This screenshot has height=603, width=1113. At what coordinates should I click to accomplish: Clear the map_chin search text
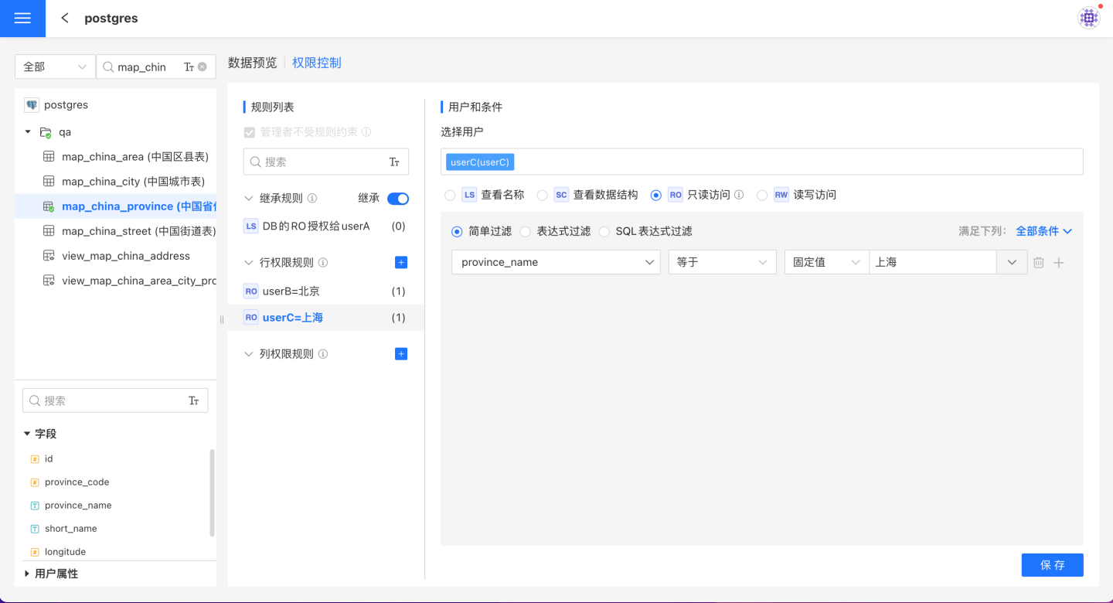203,67
